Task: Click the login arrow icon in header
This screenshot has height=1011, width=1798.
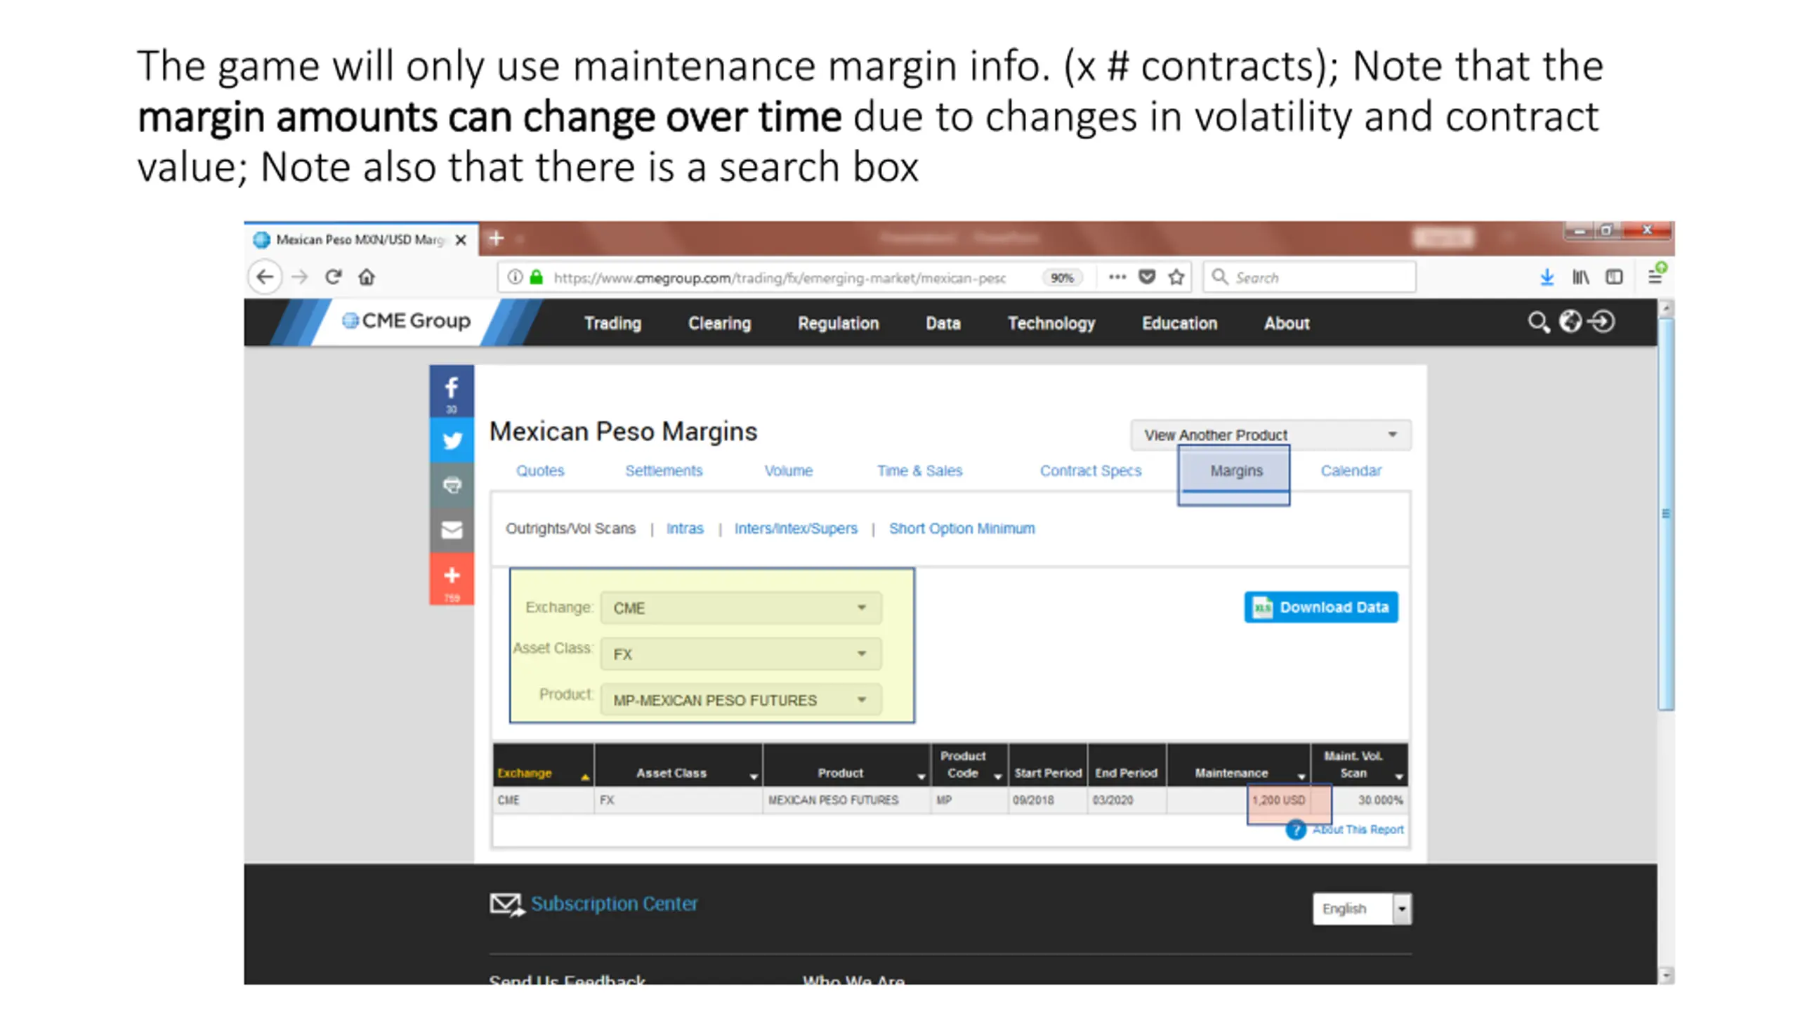Action: click(x=1602, y=322)
